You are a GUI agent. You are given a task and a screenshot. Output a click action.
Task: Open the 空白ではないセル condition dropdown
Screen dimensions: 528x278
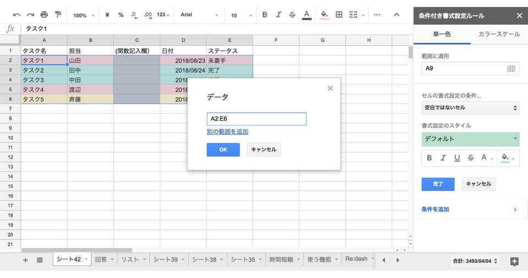[x=470, y=108]
